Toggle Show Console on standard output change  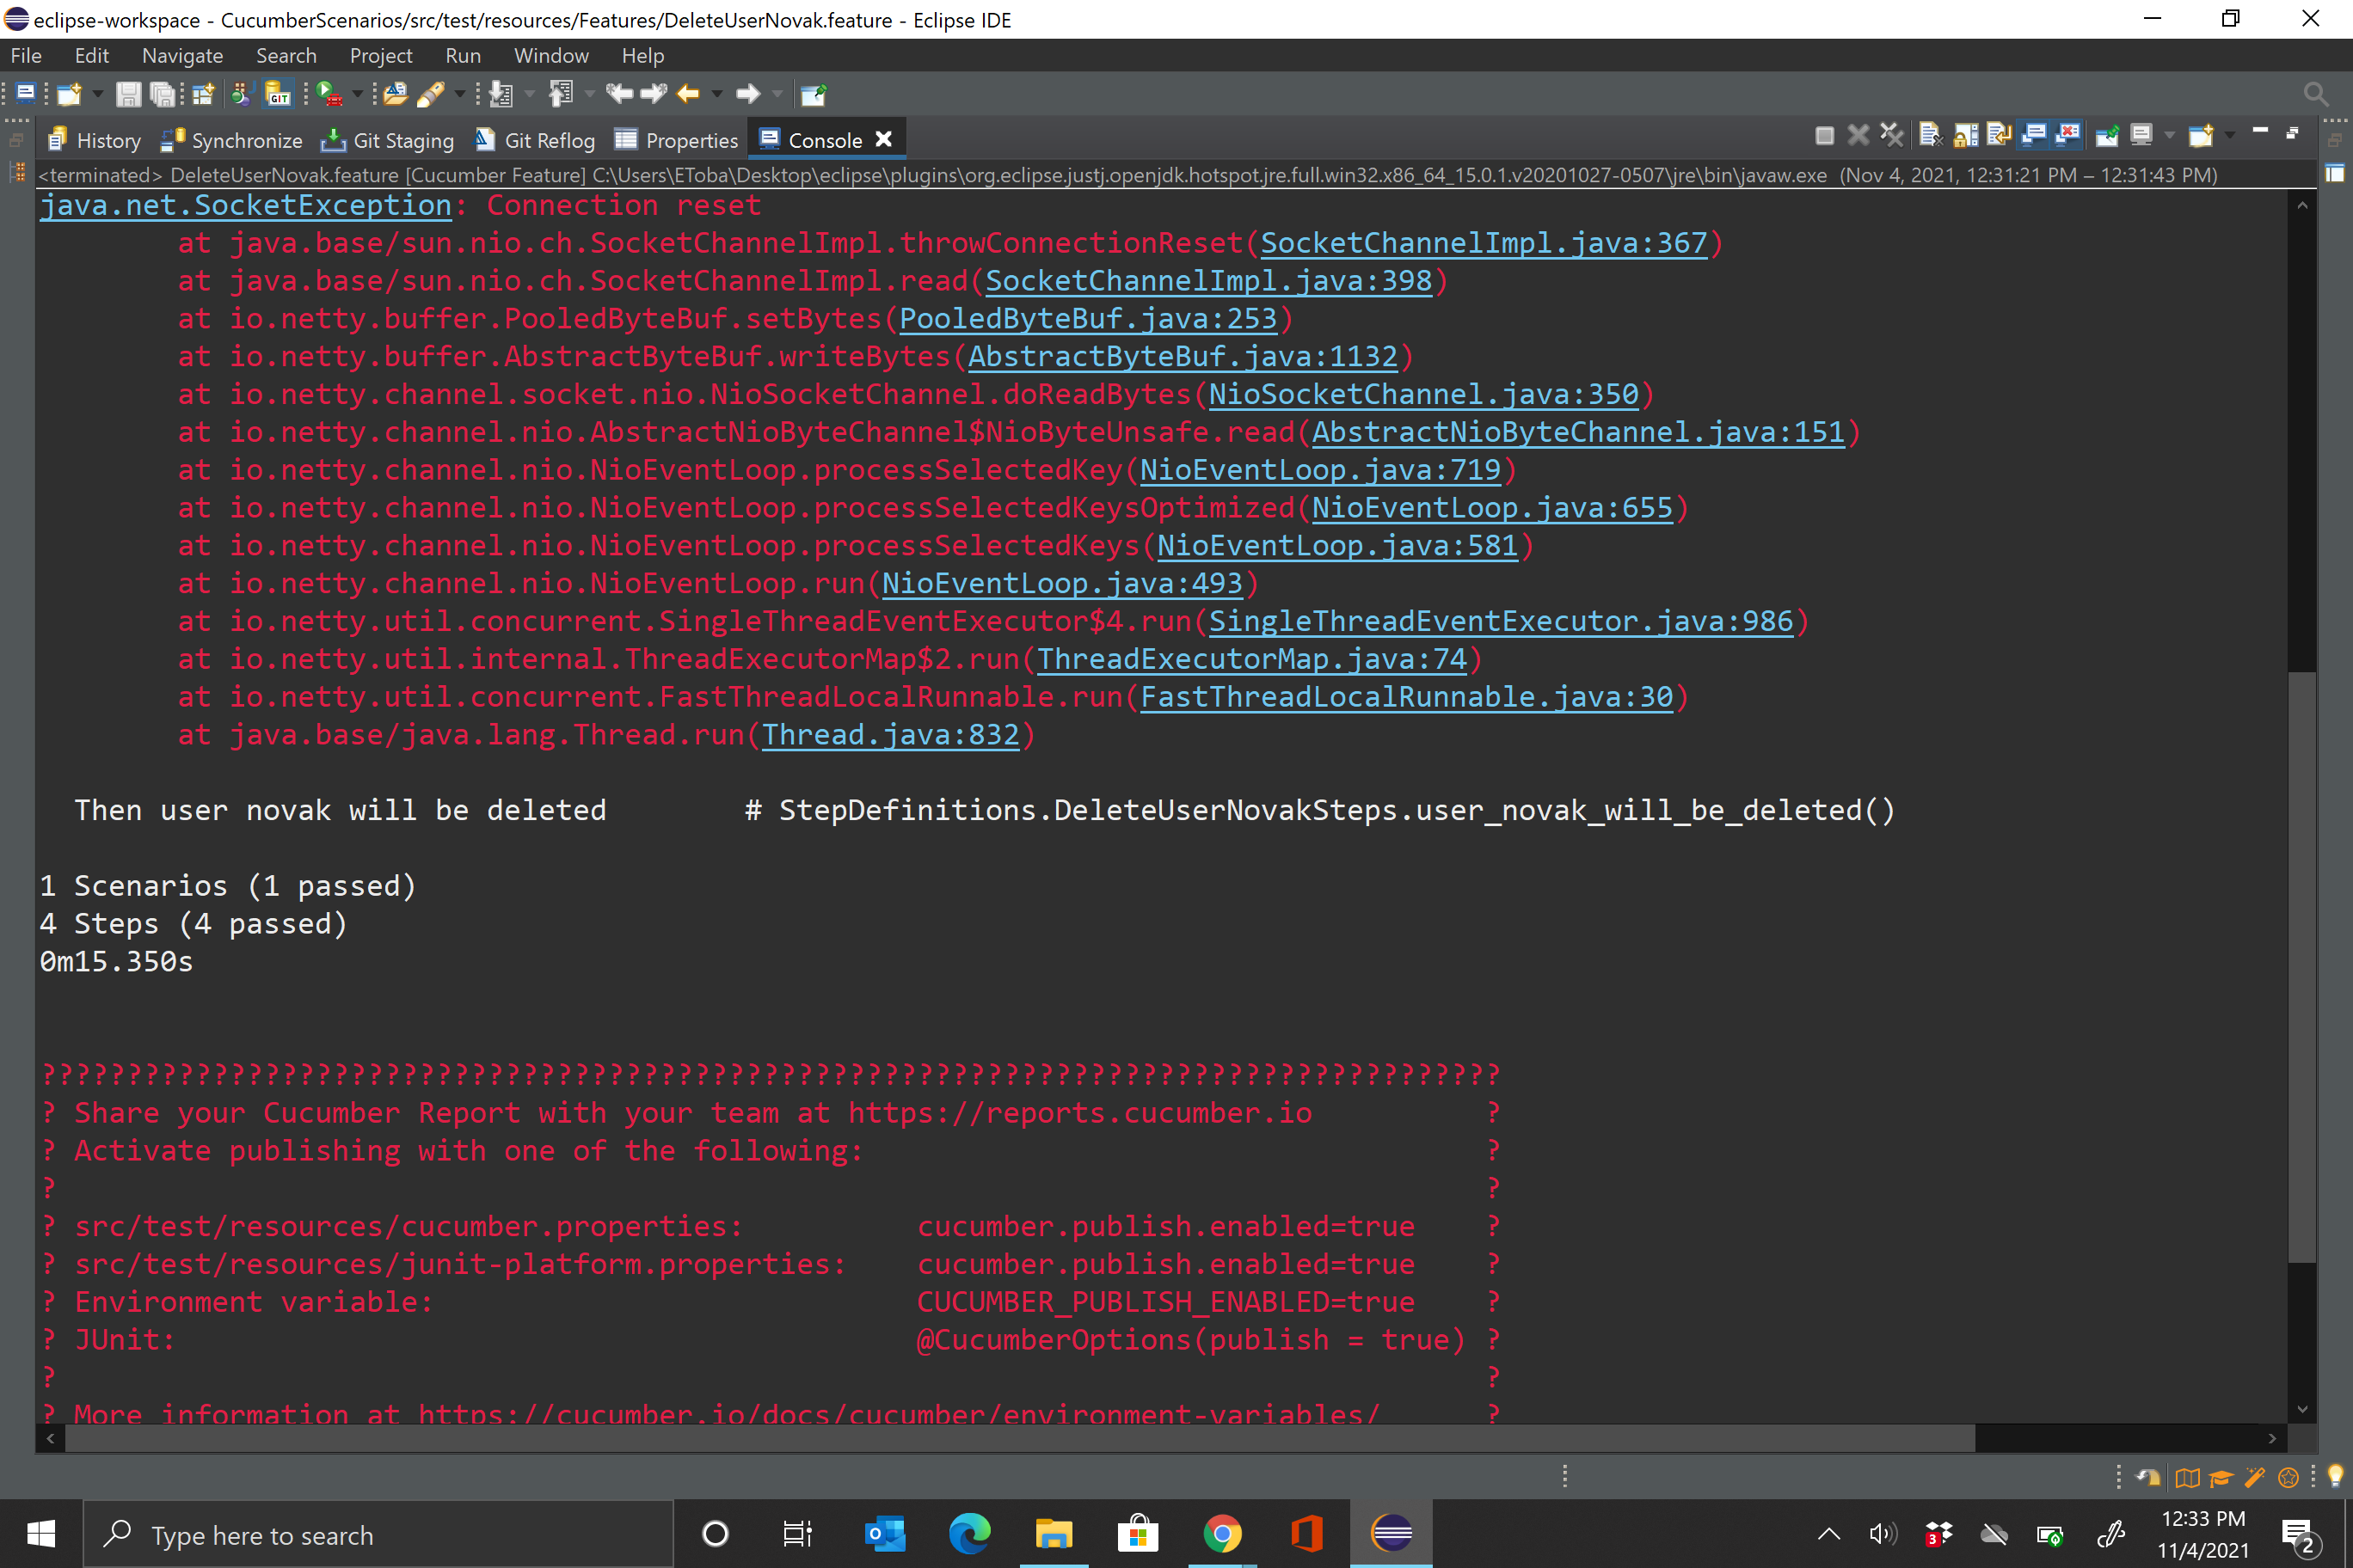2033,135
